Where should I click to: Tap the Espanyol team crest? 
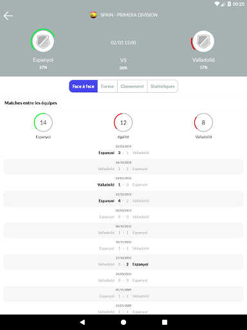pyautogui.click(x=43, y=41)
